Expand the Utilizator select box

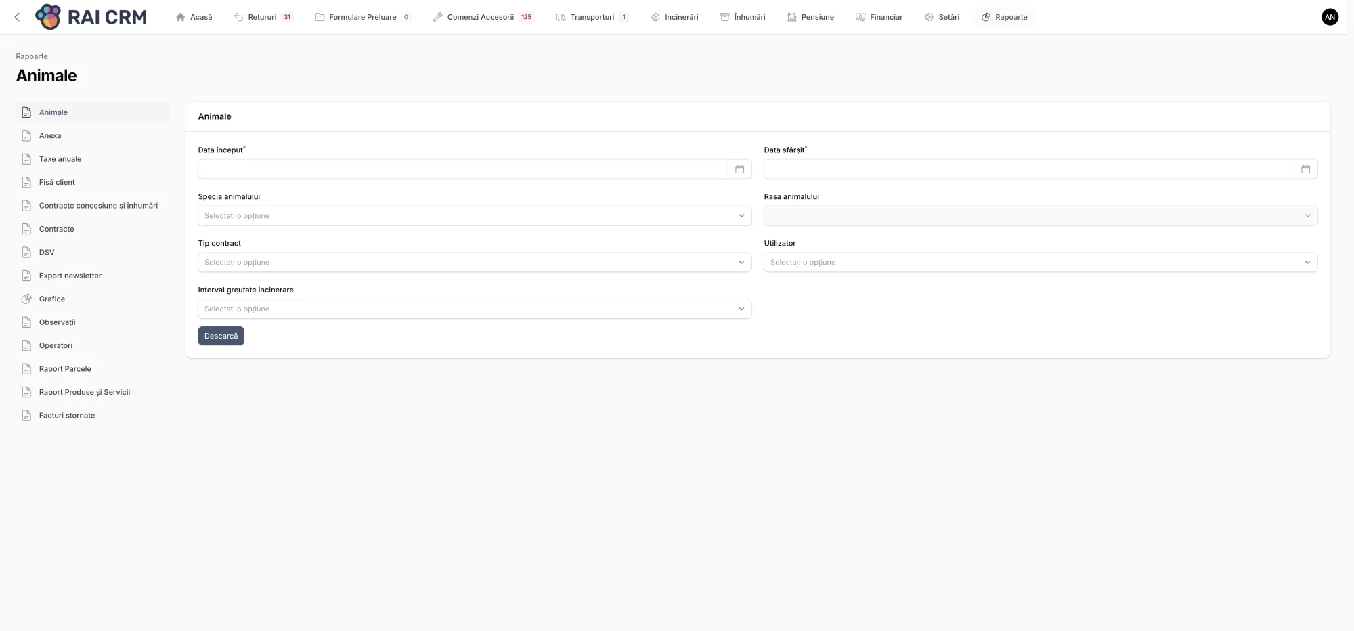[1040, 263]
